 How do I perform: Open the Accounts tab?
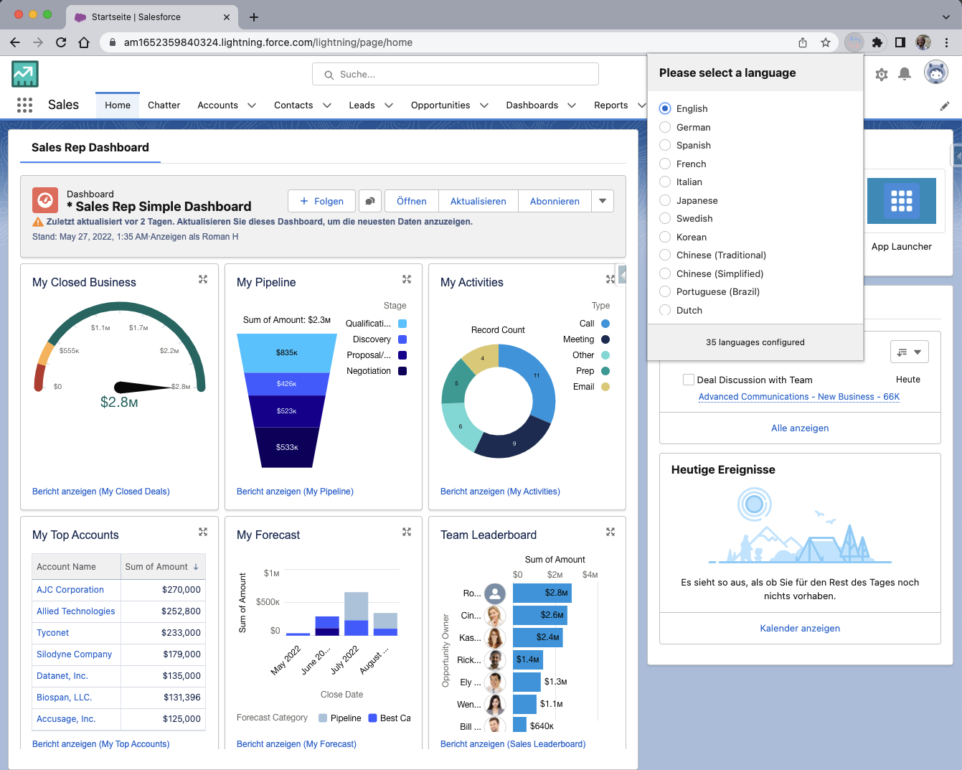tap(217, 105)
